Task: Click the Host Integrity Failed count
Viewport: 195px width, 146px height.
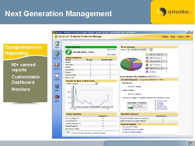Action: [x=103, y=129]
